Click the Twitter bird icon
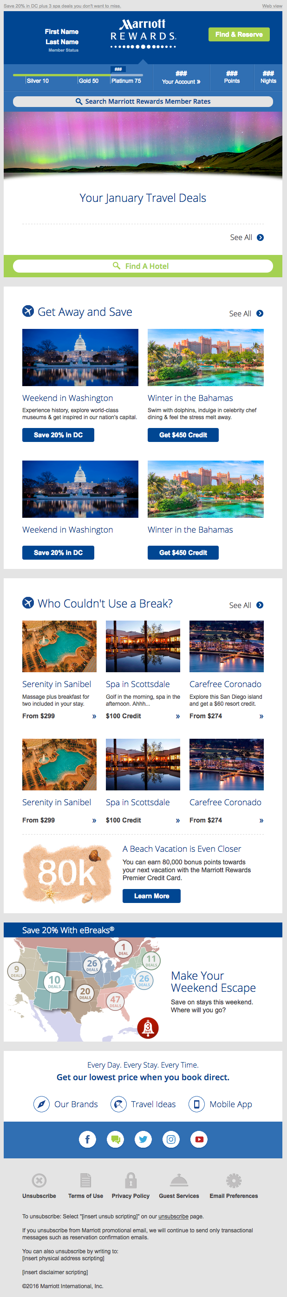Viewport: 287px width, 1297px height. click(143, 1139)
